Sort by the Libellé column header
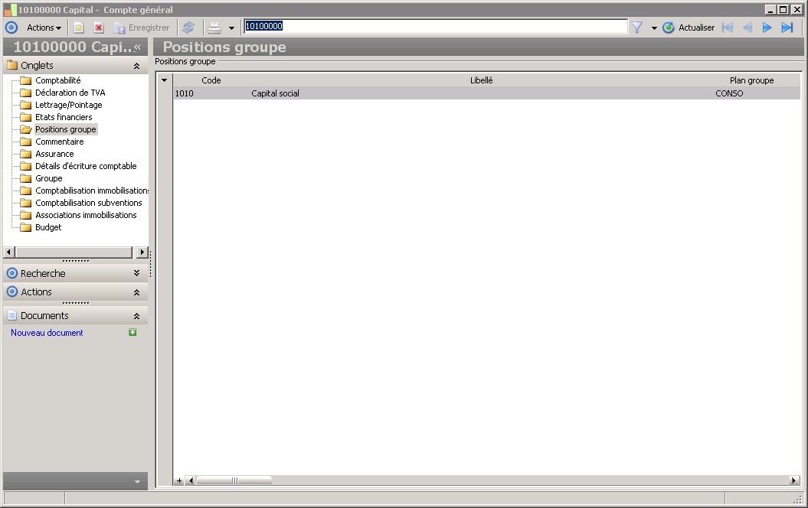 pyautogui.click(x=481, y=80)
